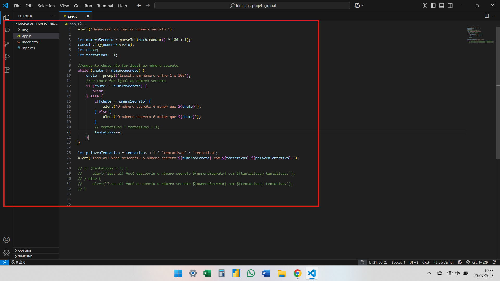Open app.js in the explorer
The width and height of the screenshot is (500, 281).
point(36,36)
